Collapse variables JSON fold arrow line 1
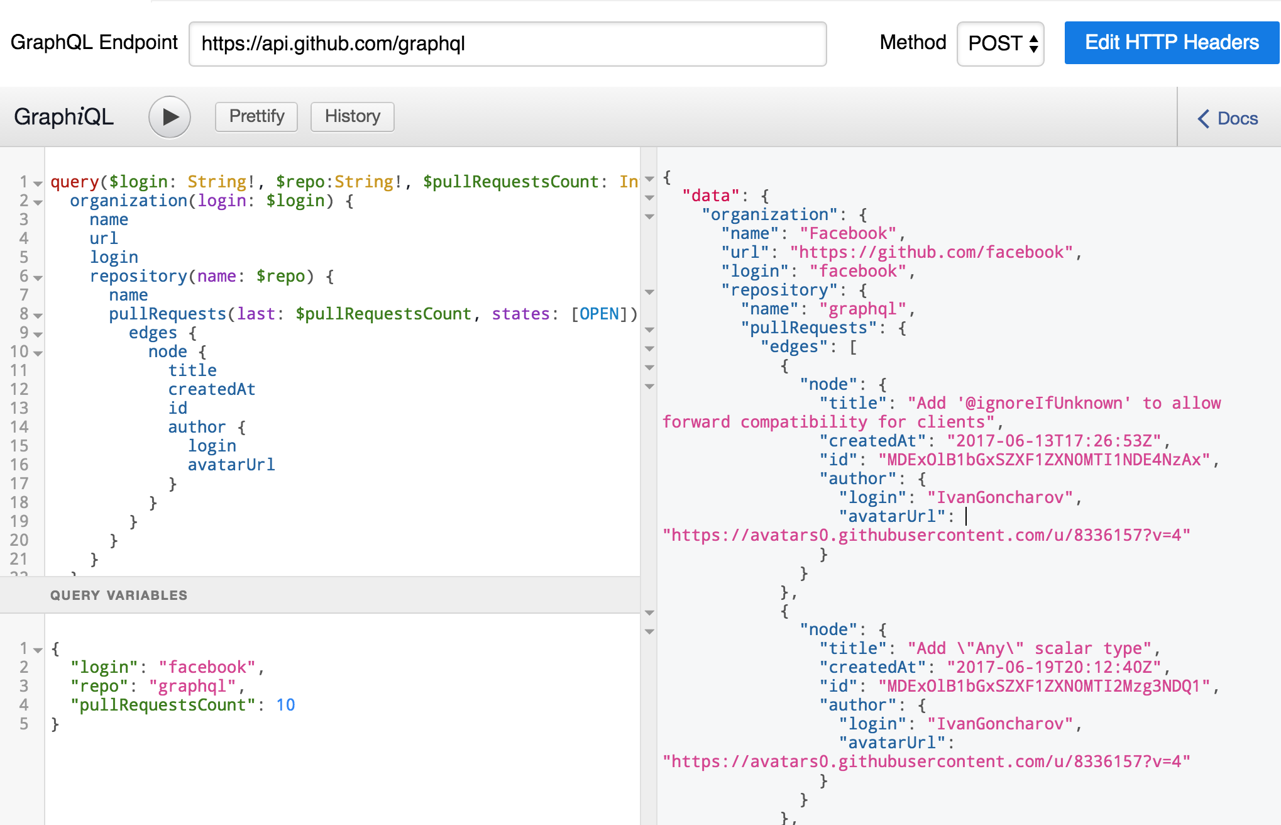The image size is (1281, 825). tap(38, 650)
